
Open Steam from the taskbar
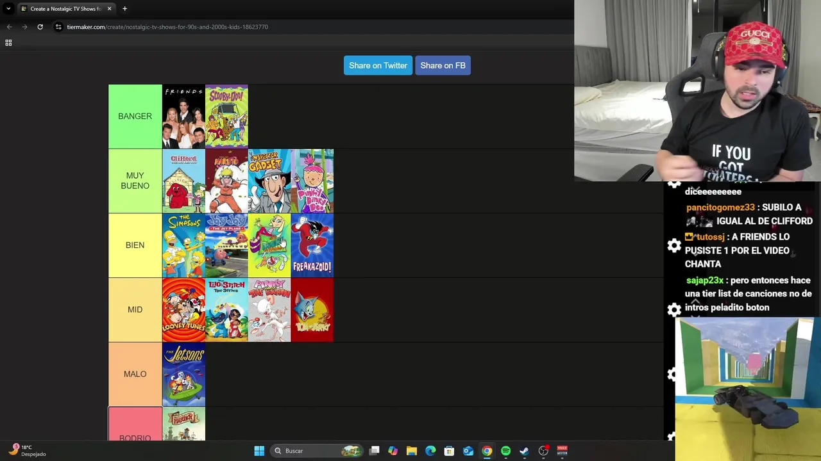524,451
